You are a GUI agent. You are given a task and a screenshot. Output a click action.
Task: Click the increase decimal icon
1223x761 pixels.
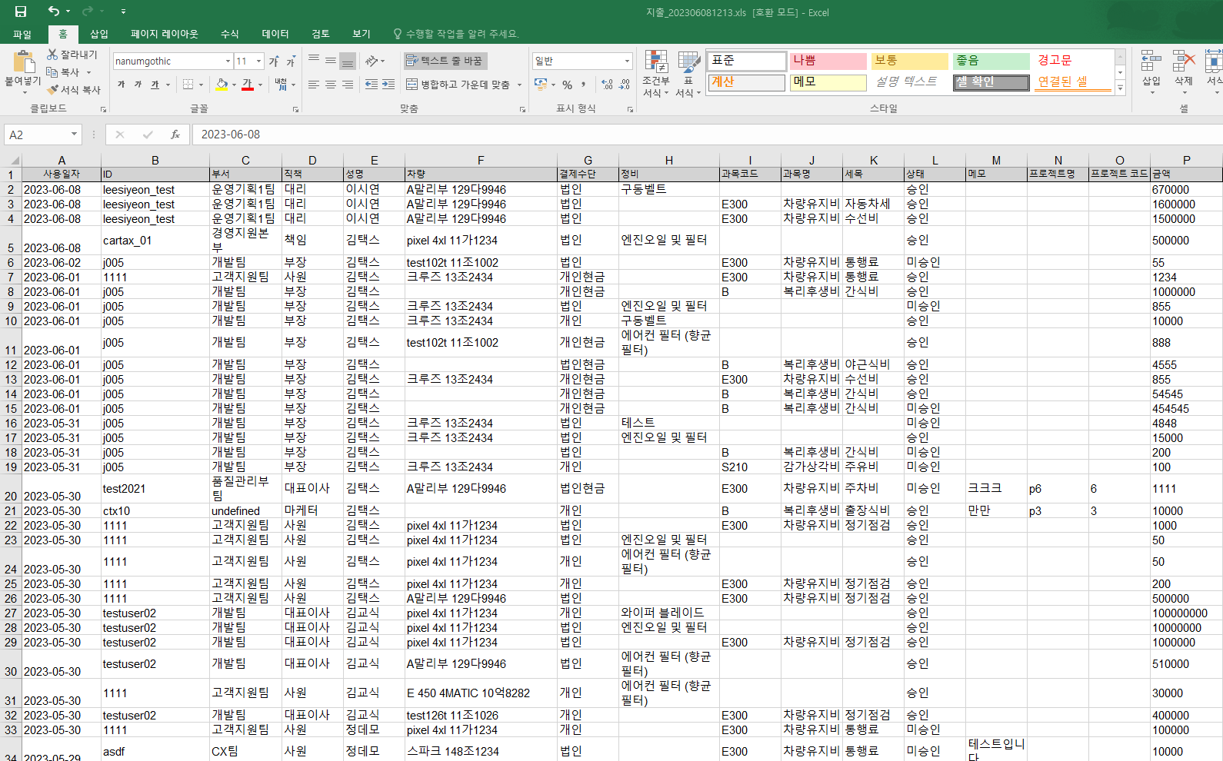607,85
